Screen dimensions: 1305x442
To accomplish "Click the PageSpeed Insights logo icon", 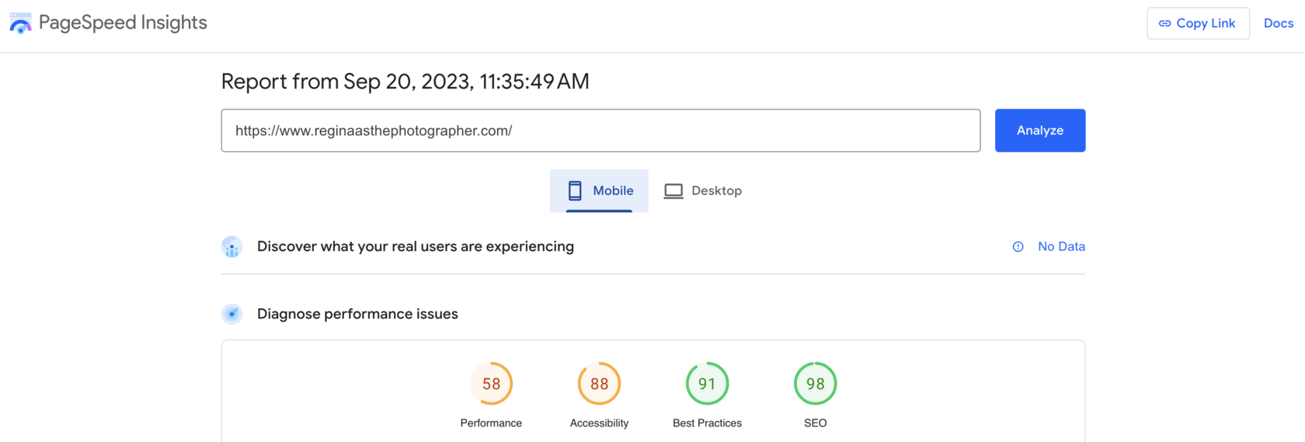I will click(x=20, y=23).
